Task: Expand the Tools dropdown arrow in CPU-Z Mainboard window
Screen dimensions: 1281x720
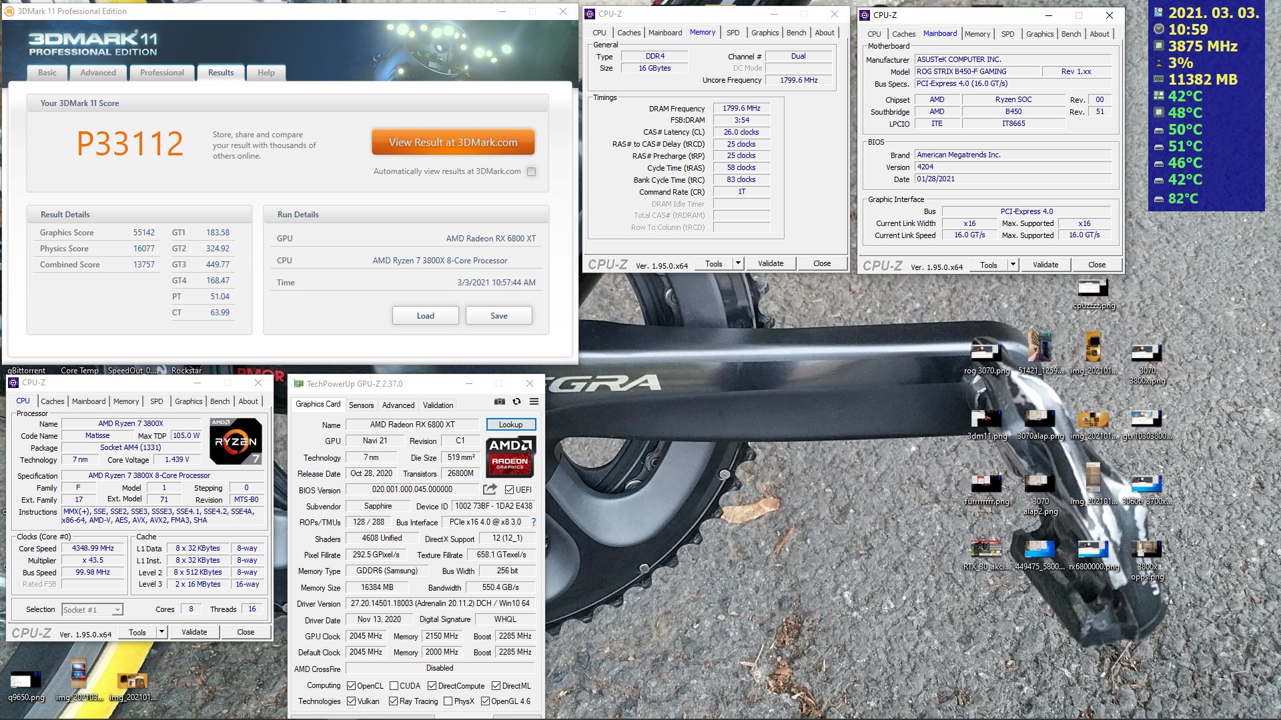Action: 1013,265
